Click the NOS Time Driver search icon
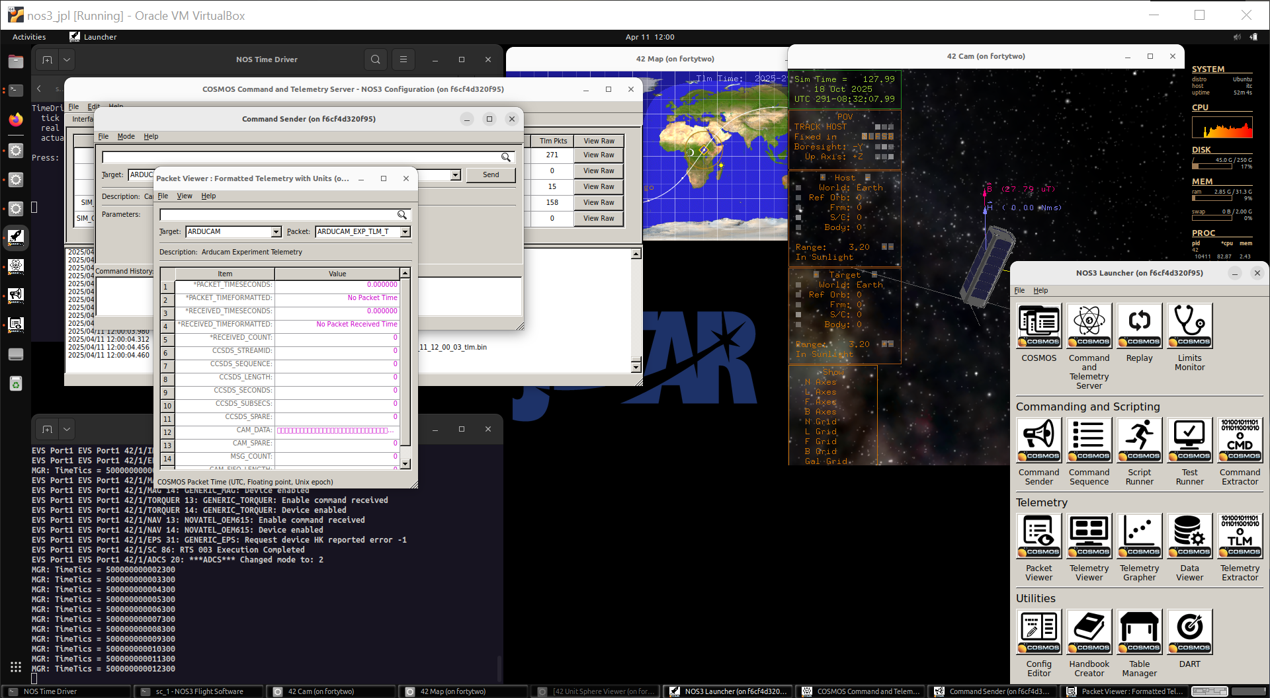The width and height of the screenshot is (1270, 698). pyautogui.click(x=375, y=59)
